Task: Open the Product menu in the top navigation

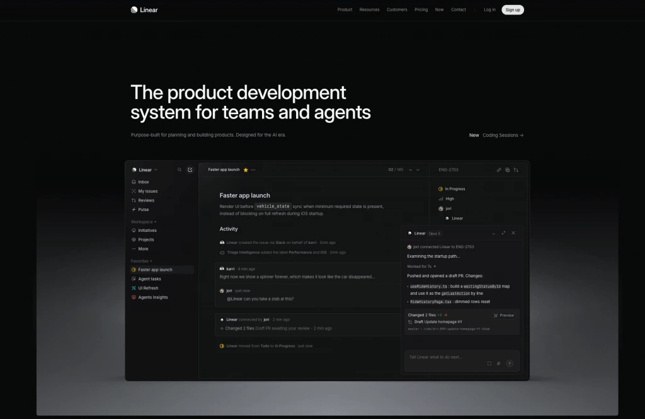Action: 345,9
